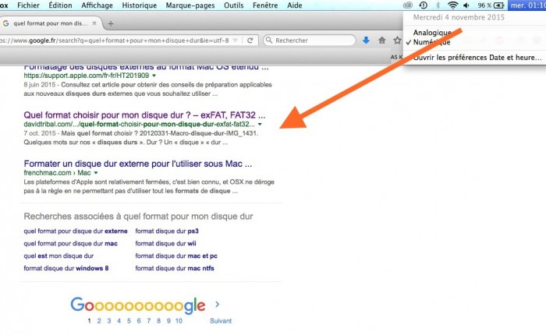Image resolution: width=546 pixels, height=335 pixels.
Task: Click the 7 oct. 2015 result snippet
Action: click(141, 138)
